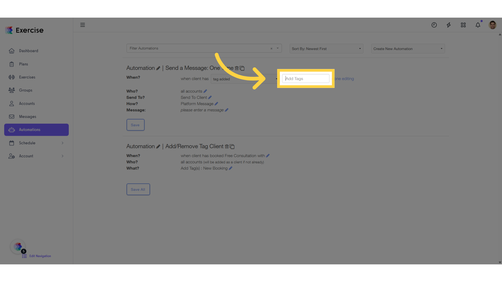Screen dimensions: 502x282
Task: Open the help widget with badge 5
Action: [x=18, y=246]
